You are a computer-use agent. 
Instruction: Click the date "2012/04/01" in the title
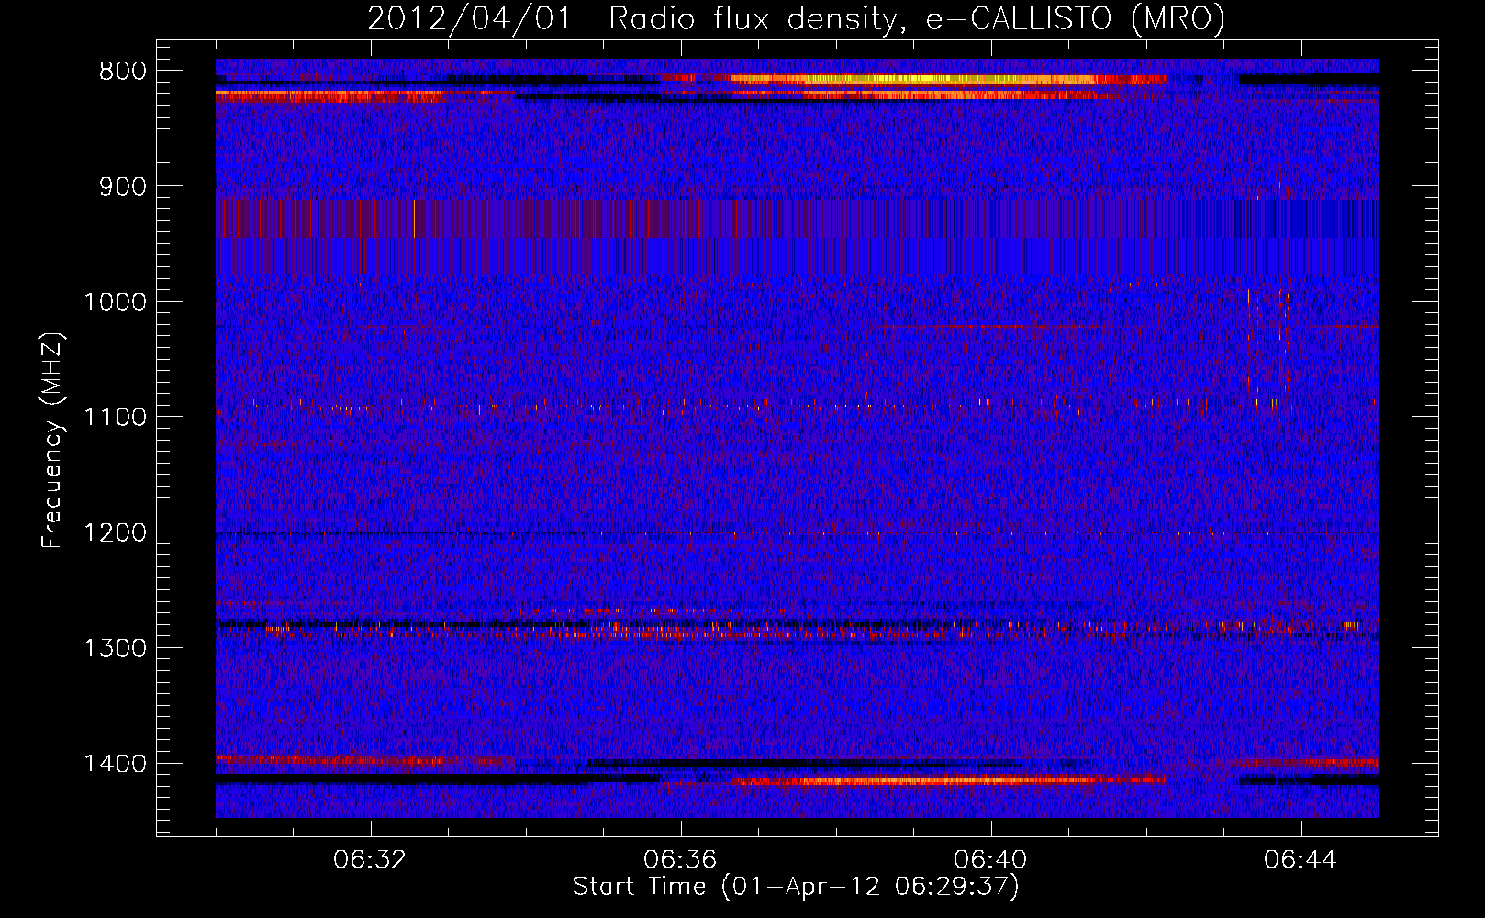tap(469, 19)
